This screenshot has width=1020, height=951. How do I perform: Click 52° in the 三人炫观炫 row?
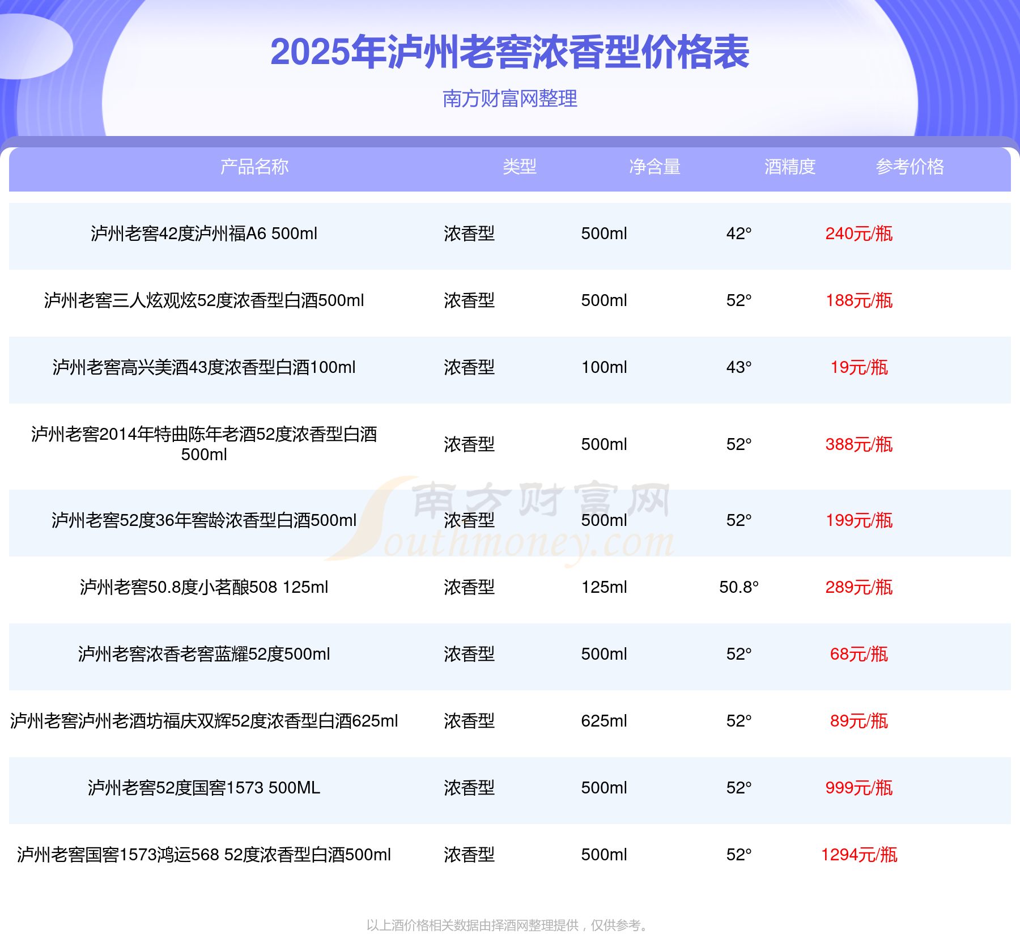click(739, 300)
